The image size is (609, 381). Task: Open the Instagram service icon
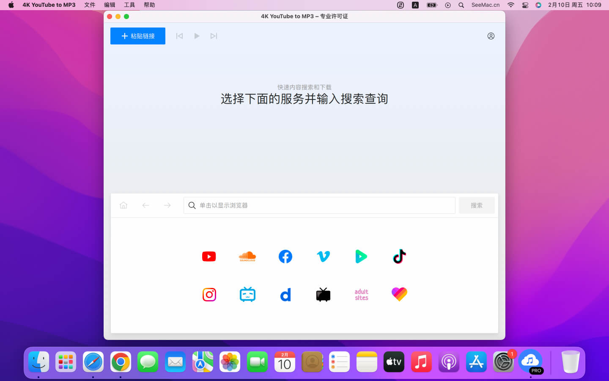click(209, 295)
